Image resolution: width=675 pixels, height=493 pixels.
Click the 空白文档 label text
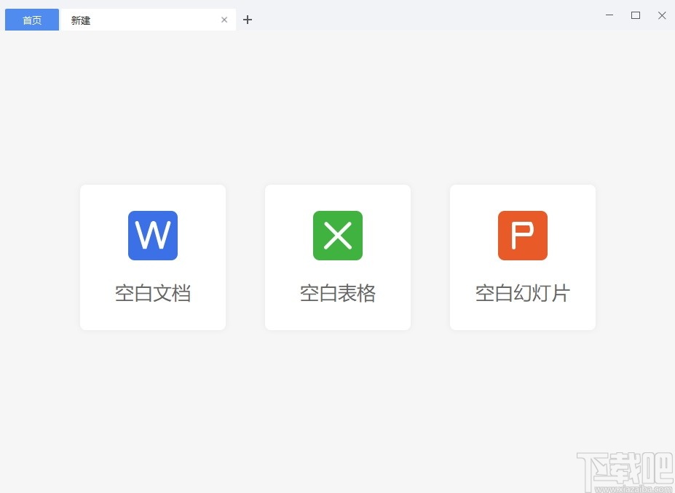coord(152,293)
